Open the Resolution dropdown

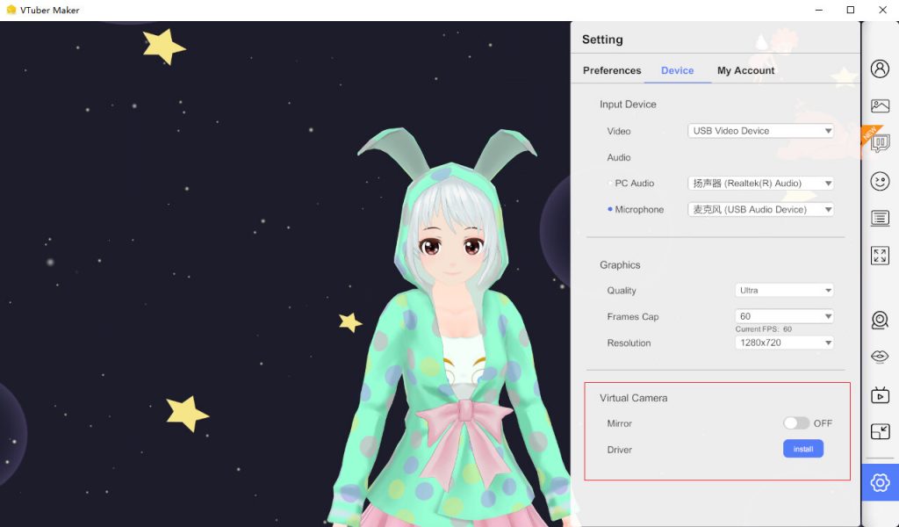tap(784, 343)
